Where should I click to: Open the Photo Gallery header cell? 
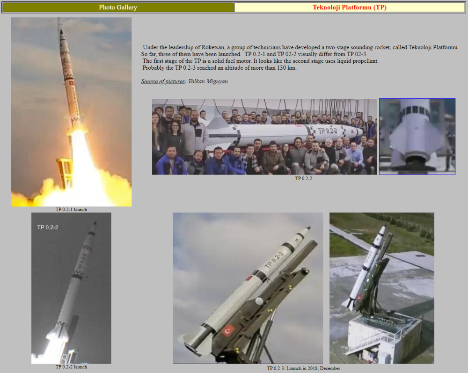[x=118, y=7]
